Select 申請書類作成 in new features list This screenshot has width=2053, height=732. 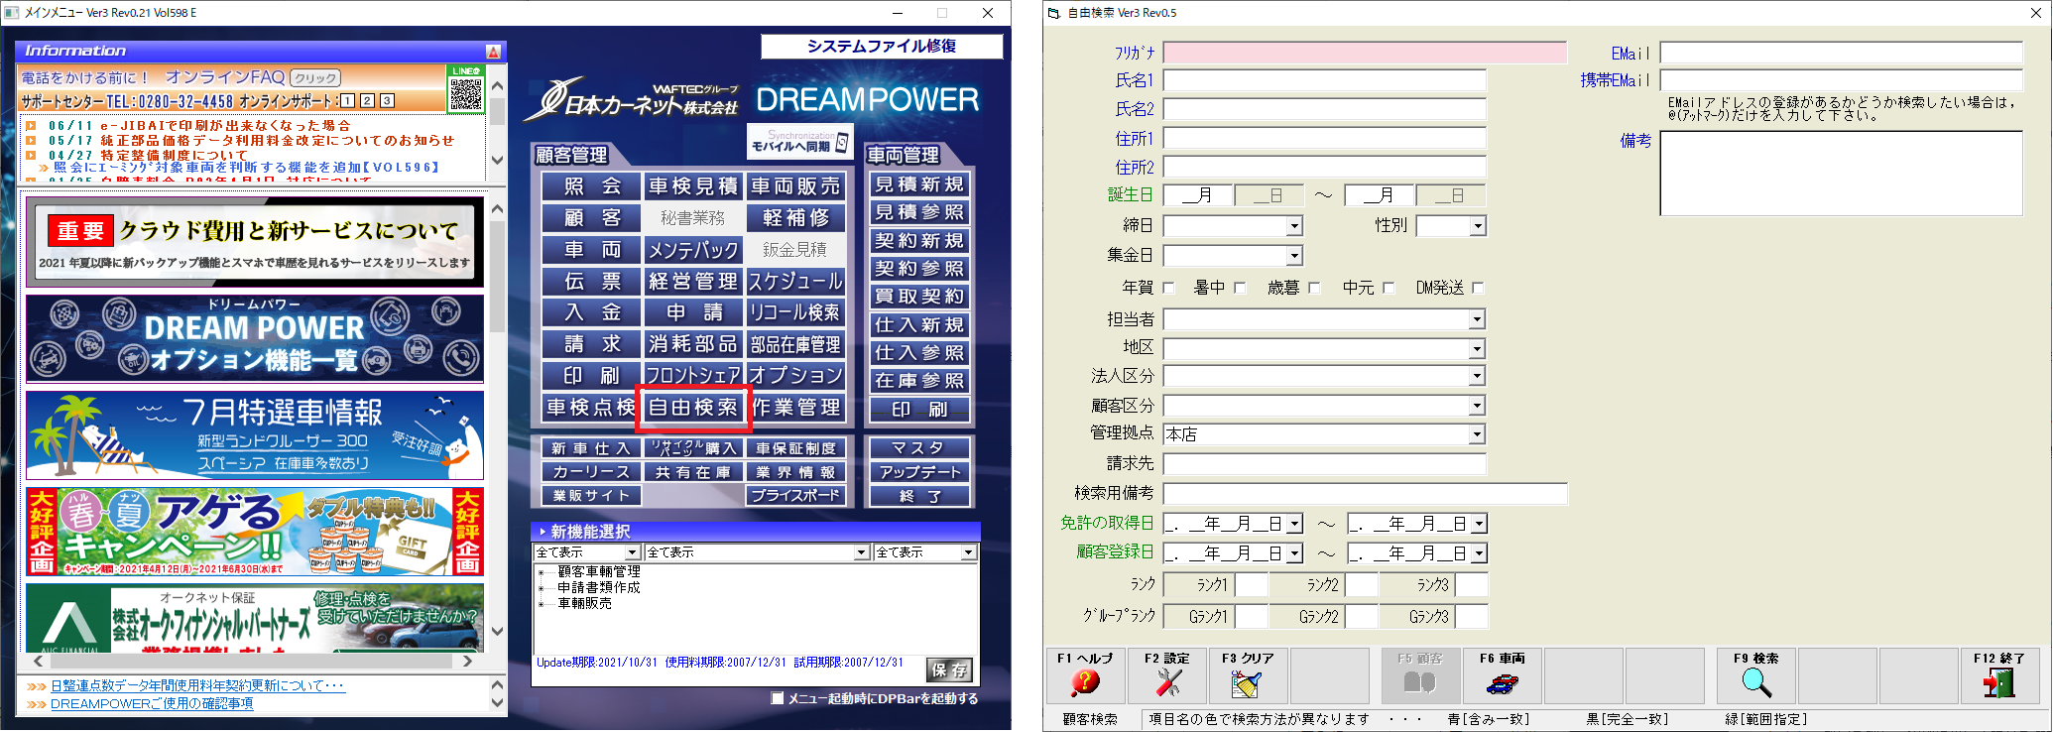(599, 587)
